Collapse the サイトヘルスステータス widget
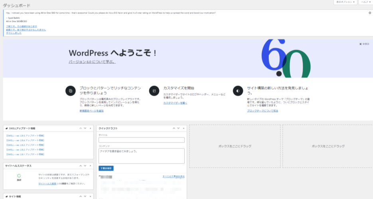This screenshot has height=199, width=373. [x=90, y=166]
